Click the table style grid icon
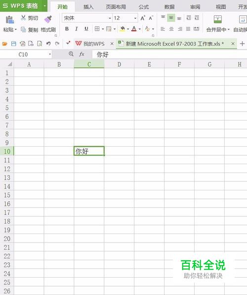247x295 pixels. click(109, 29)
